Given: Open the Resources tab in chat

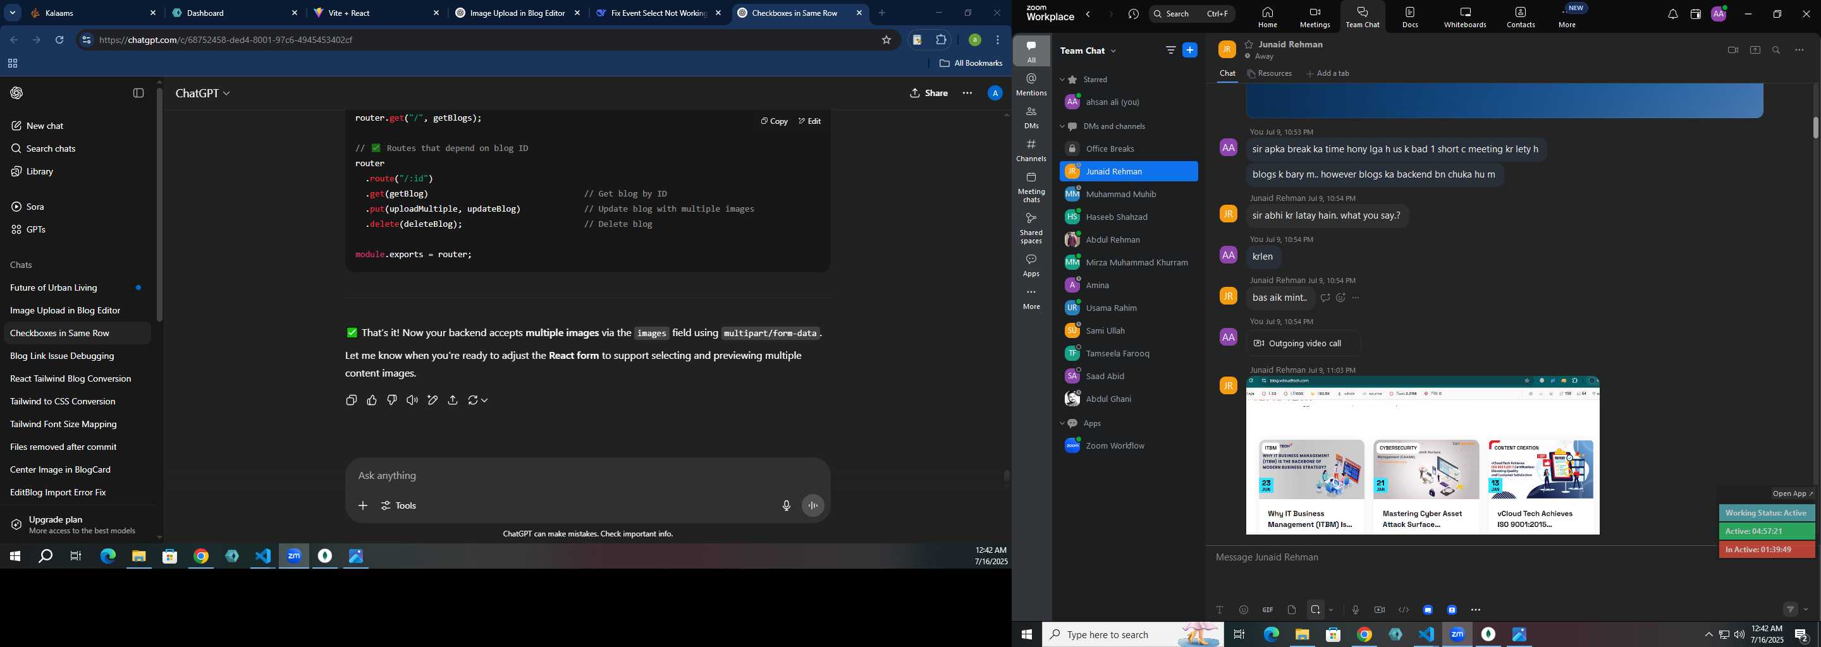Looking at the screenshot, I should point(1270,73).
